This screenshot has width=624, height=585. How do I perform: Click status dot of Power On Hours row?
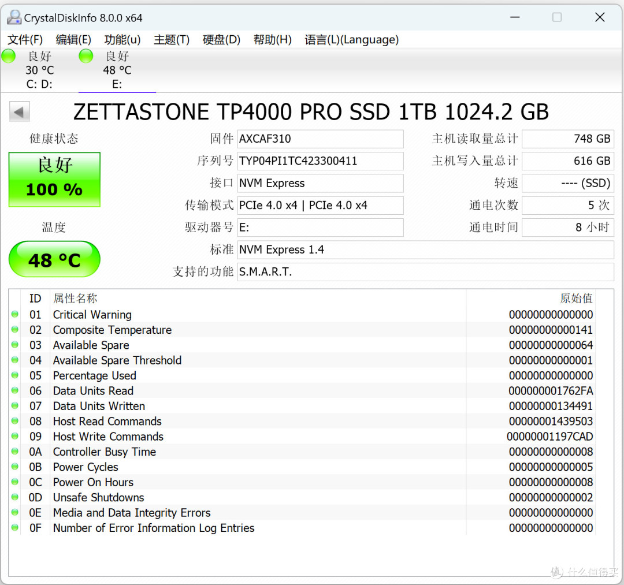15,482
